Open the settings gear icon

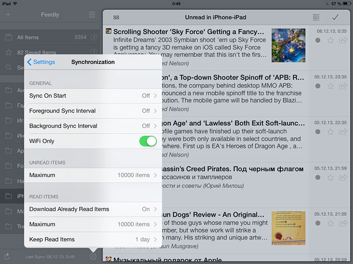point(93,256)
